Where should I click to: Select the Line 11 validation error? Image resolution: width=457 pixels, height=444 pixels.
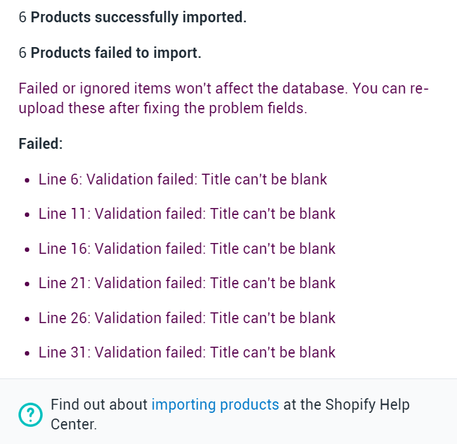click(186, 214)
